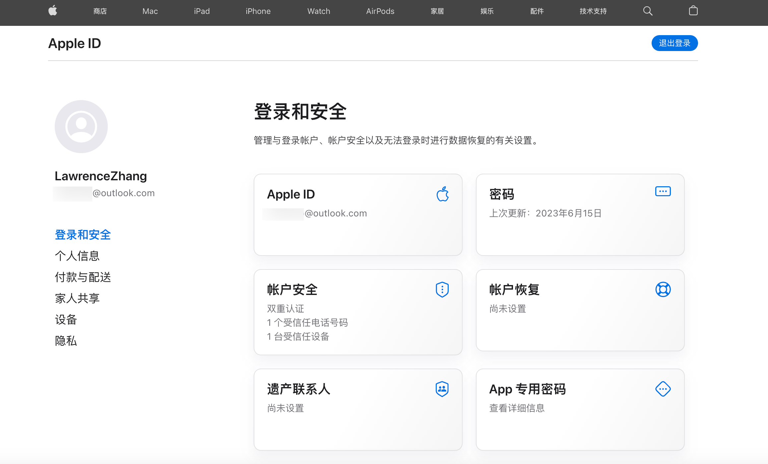Click the LawrenceZhang account name
Image resolution: width=768 pixels, height=464 pixels.
101,176
